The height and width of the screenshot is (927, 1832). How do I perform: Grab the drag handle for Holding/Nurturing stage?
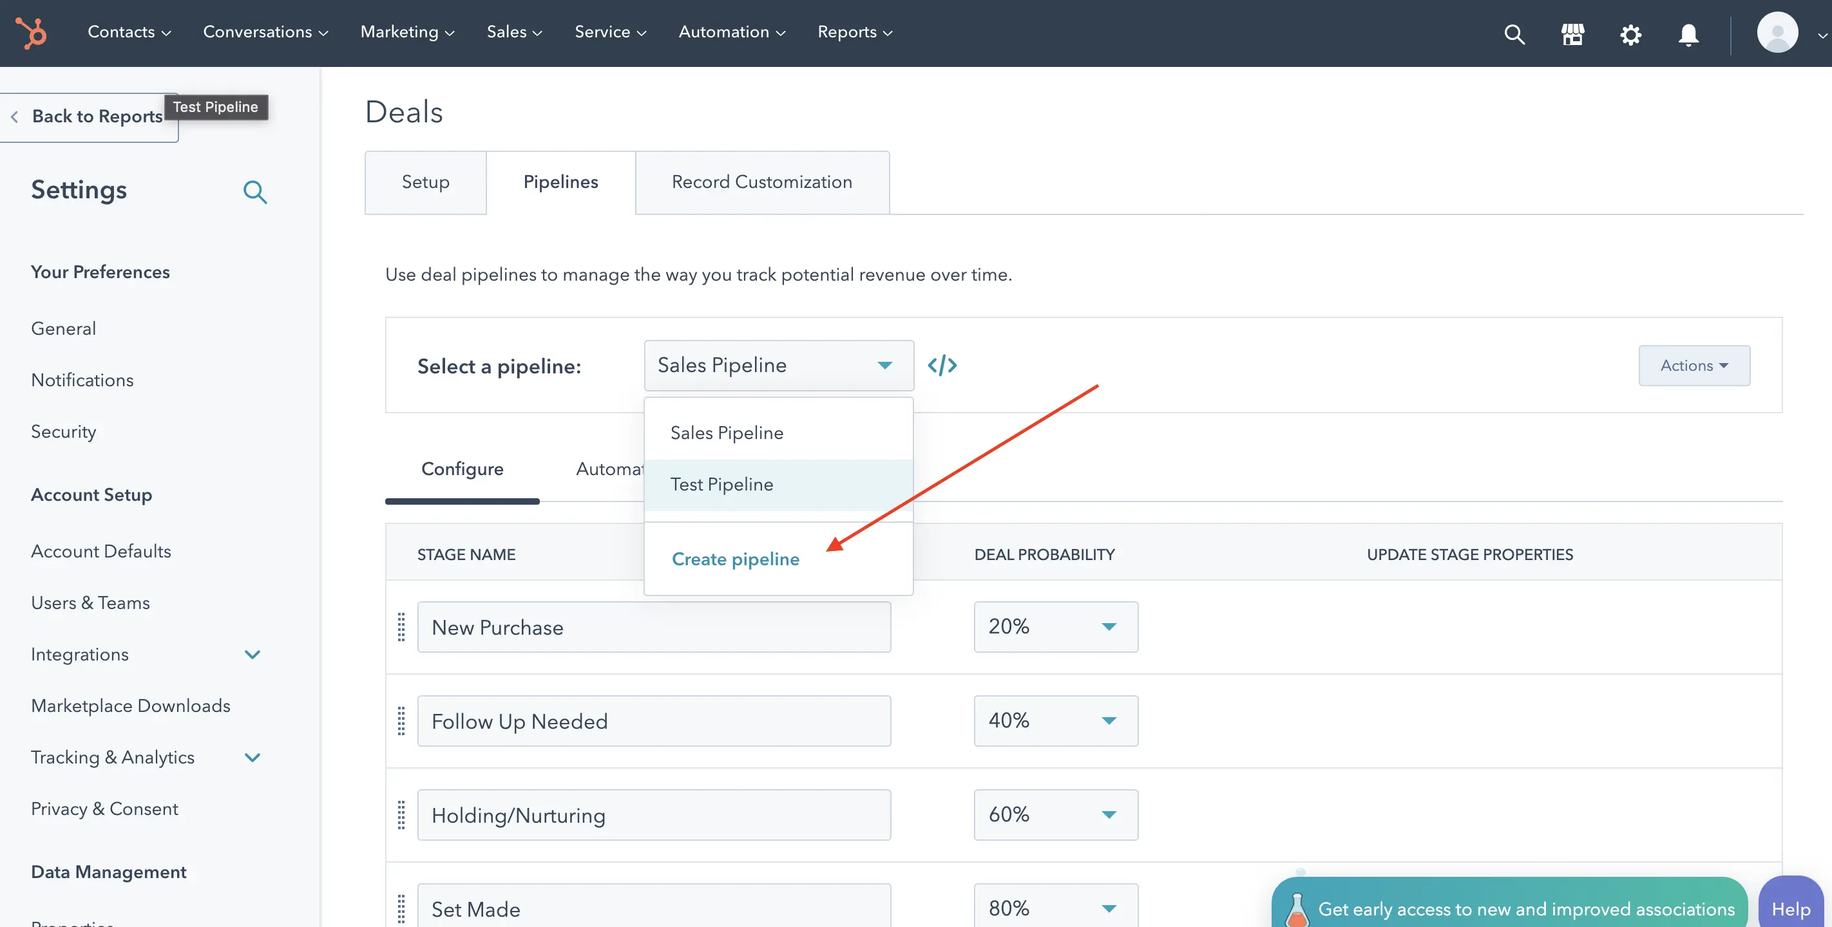click(x=401, y=815)
